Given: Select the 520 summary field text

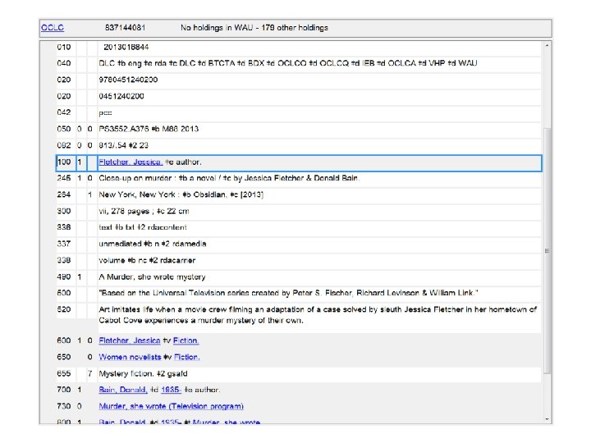Looking at the screenshot, I should coord(318,315).
